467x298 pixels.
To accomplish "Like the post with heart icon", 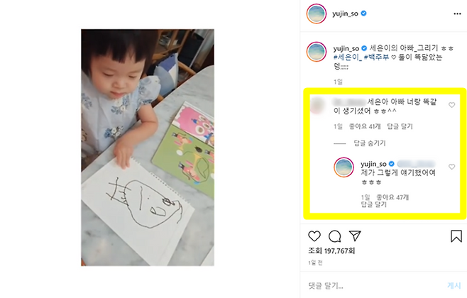I will tap(314, 236).
